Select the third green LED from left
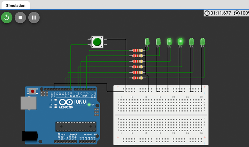The height and width of the screenshot is (147, 249). point(169,42)
